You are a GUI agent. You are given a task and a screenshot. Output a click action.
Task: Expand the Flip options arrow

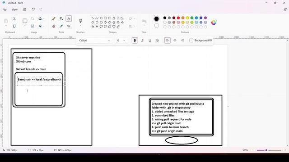pyautogui.click(x=44, y=26)
